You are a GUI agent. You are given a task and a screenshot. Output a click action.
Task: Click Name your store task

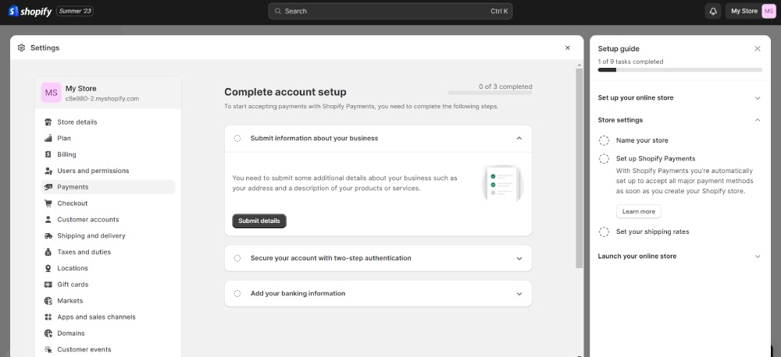(642, 141)
